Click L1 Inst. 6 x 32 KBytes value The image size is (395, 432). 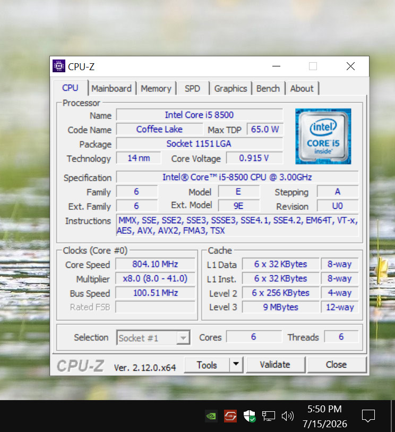(281, 278)
